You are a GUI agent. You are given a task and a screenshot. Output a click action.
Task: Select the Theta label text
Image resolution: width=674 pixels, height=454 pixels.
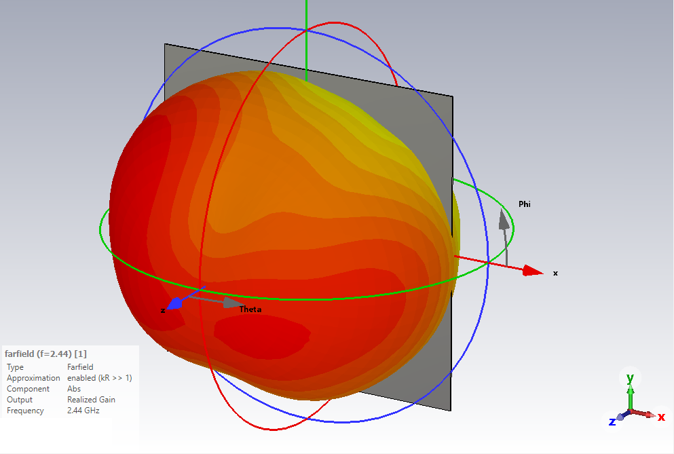(x=250, y=309)
